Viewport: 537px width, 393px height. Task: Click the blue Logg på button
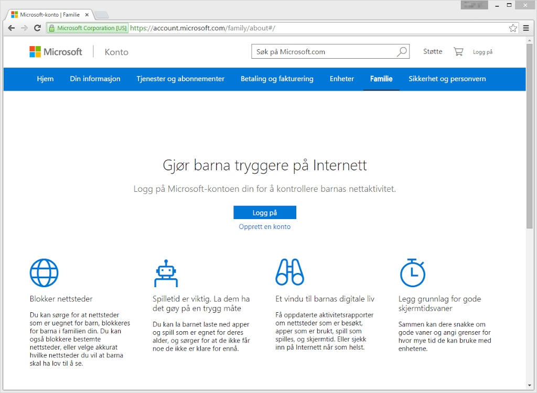click(265, 213)
